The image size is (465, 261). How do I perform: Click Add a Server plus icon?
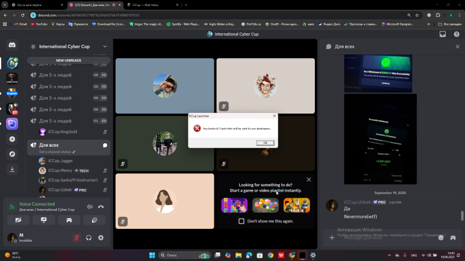pos(12,139)
